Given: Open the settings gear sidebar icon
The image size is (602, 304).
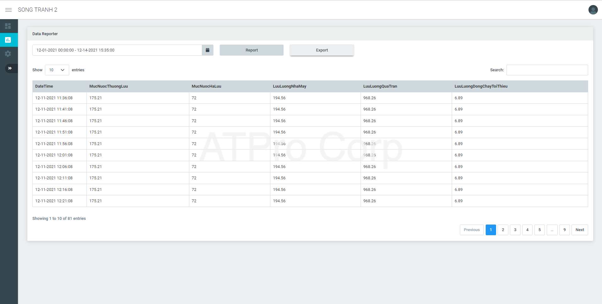Looking at the screenshot, I should 8,54.
